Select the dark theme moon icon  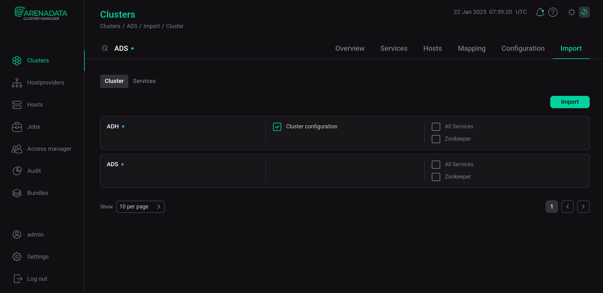point(584,12)
